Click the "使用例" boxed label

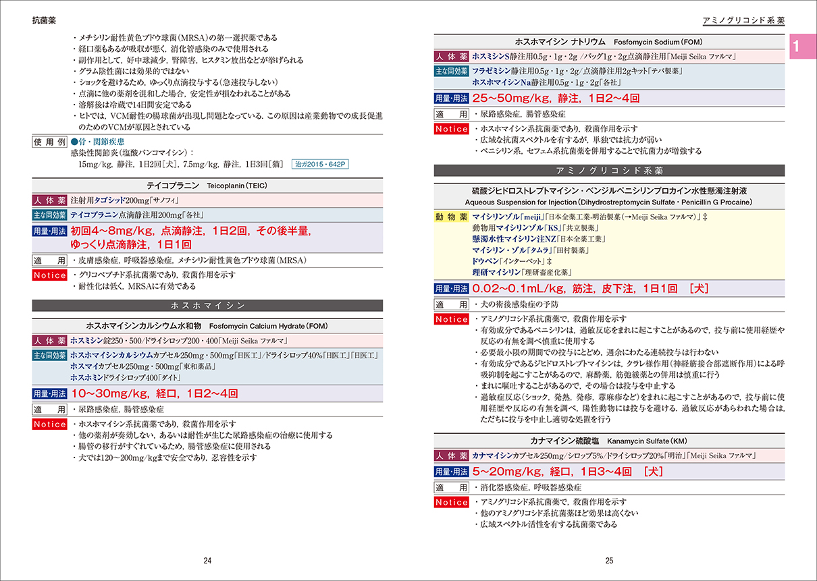[x=49, y=142]
